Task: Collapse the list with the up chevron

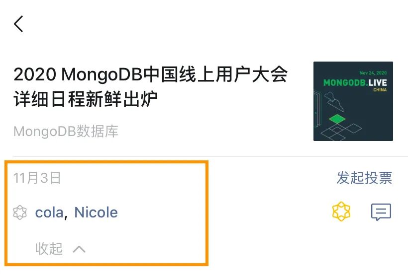Action: [79, 249]
